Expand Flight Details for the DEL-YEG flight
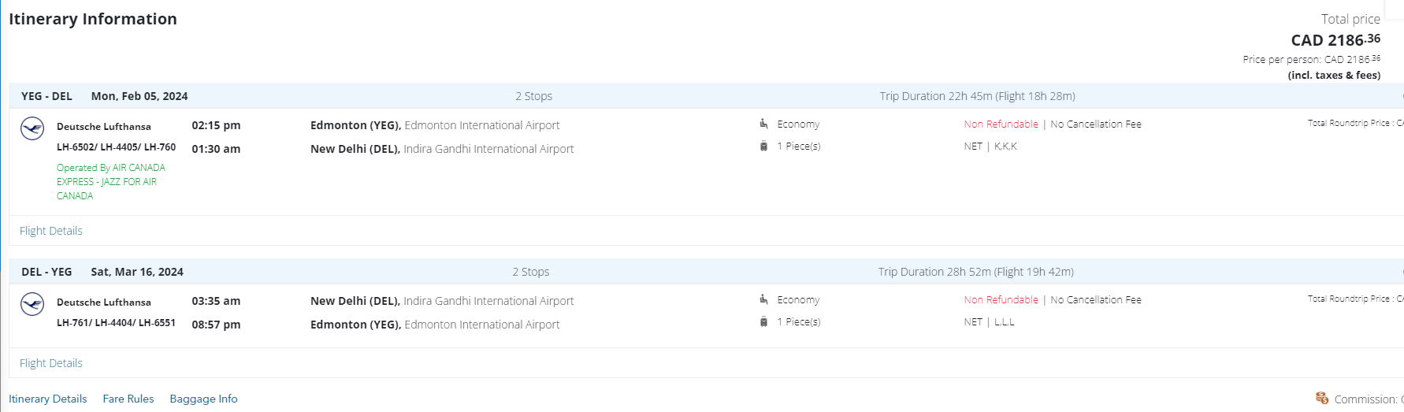Image resolution: width=1404 pixels, height=412 pixels. tap(51, 363)
